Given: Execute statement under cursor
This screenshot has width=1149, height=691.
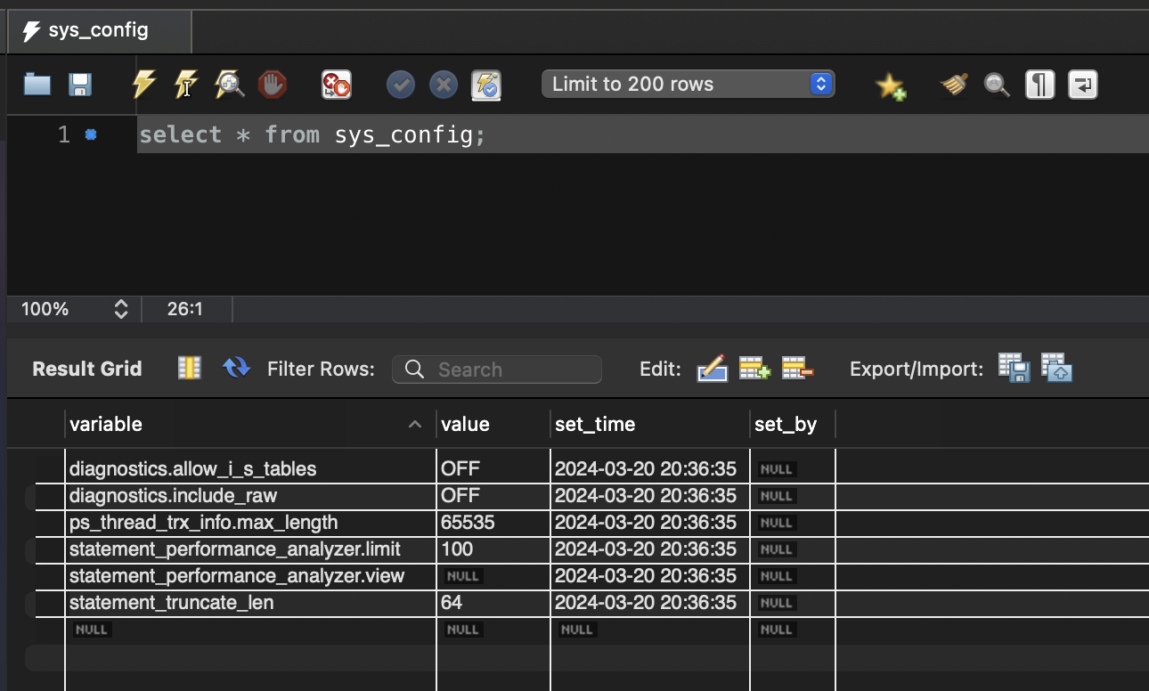Looking at the screenshot, I should [186, 85].
